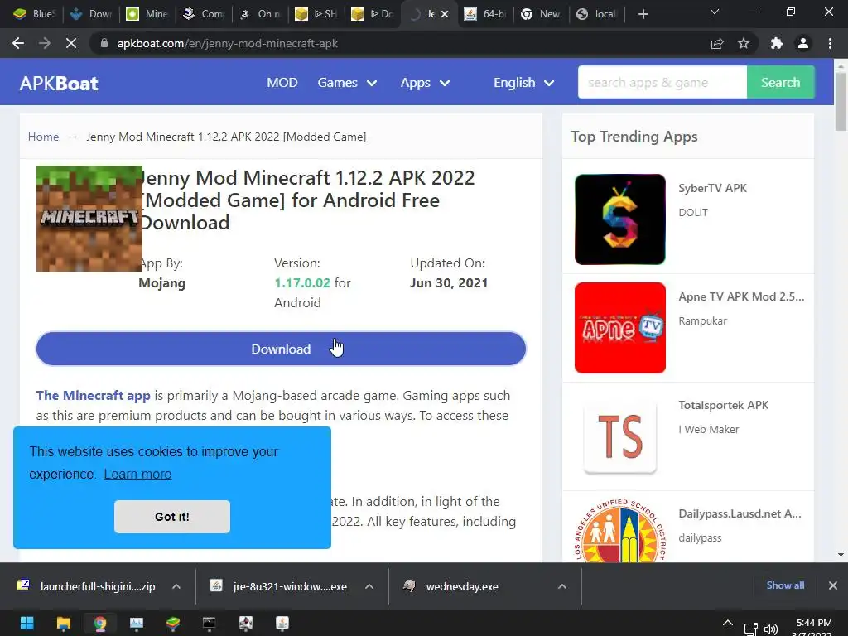Open the tab search chevron
Screen dimensions: 848x636
click(x=715, y=12)
